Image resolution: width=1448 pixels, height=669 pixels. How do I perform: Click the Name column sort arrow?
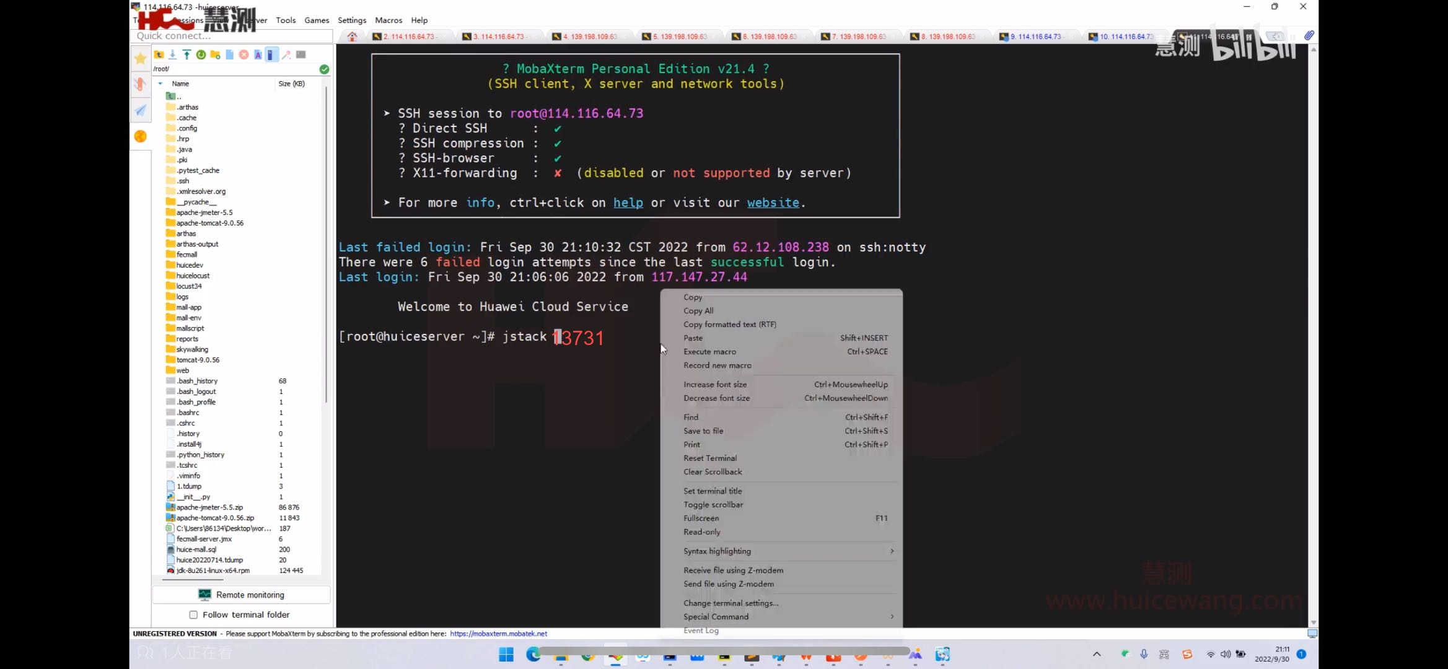[160, 84]
